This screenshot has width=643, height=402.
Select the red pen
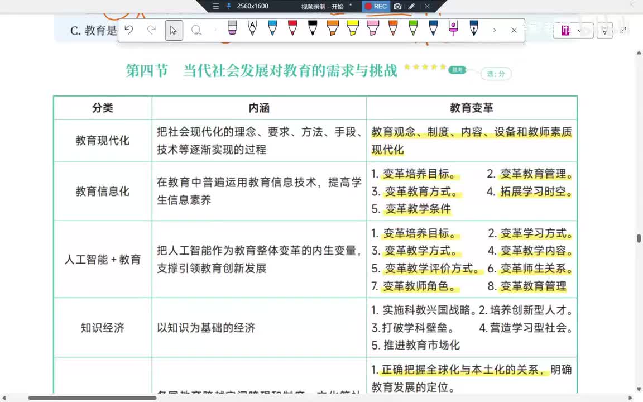coord(292,28)
